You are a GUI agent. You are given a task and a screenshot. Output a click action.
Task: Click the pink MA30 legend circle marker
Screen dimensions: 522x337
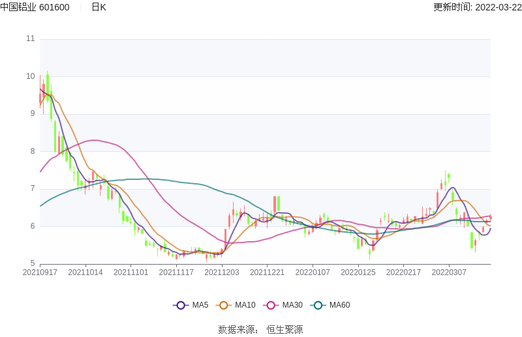tap(271, 305)
